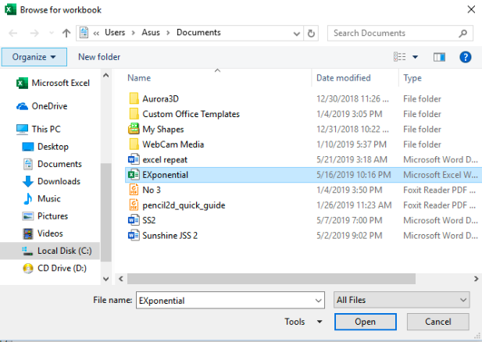Viewport: 482px width, 342px height.
Task: Click the New folder button
Action: 99,57
